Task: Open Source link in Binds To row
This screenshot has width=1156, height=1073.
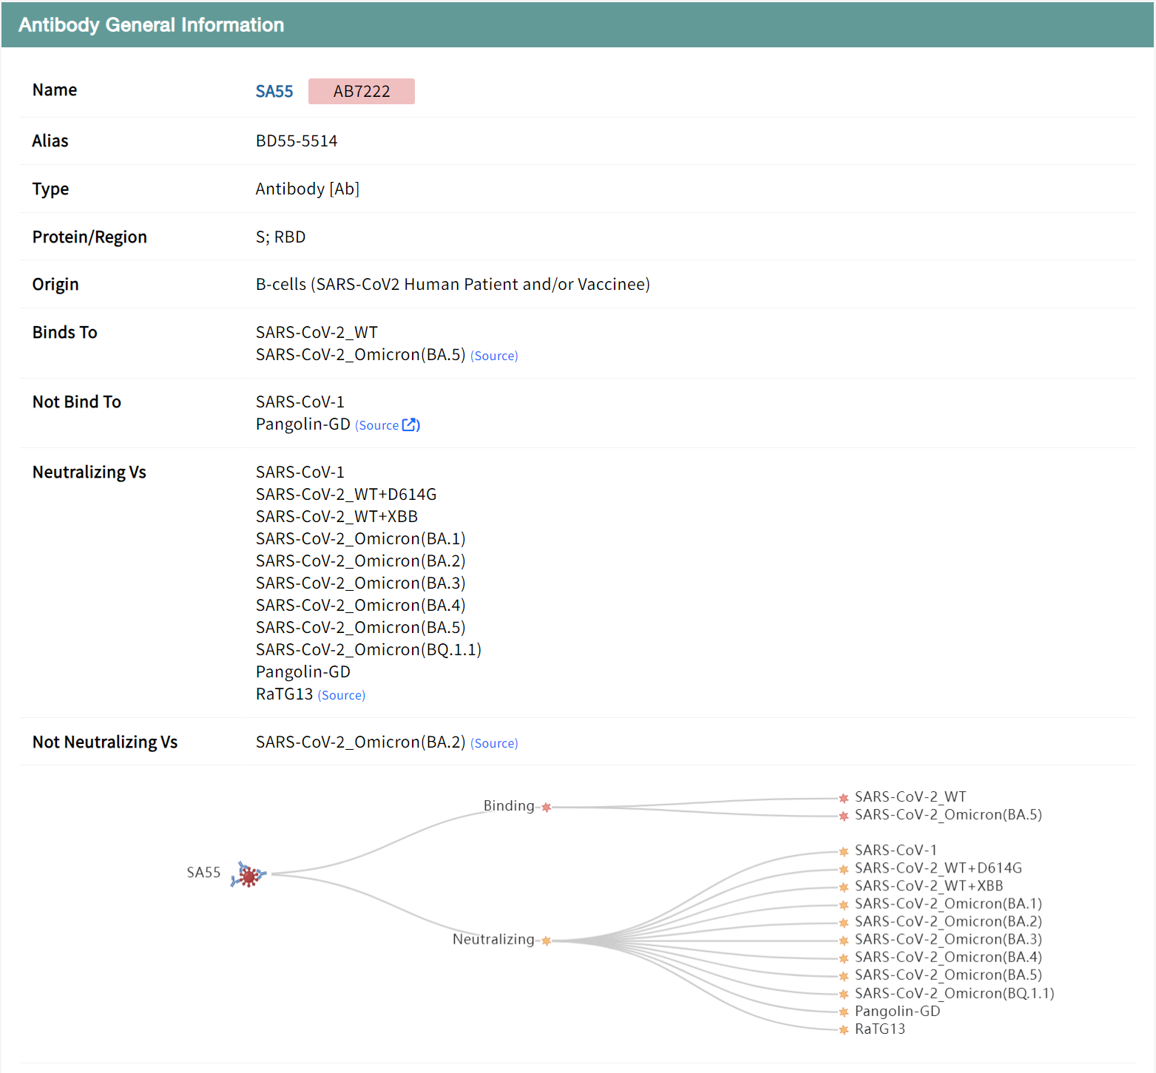Action: point(494,356)
